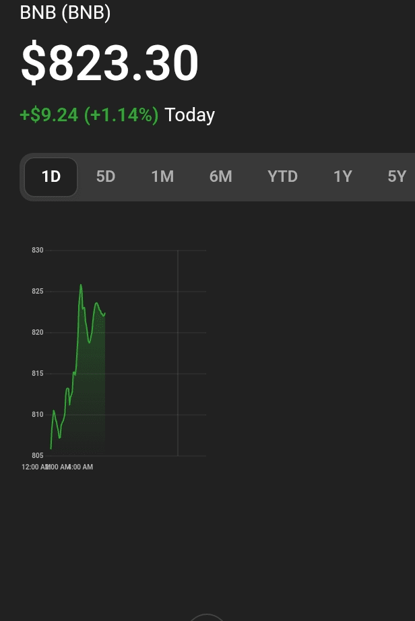Open the 6M chart range

click(220, 176)
